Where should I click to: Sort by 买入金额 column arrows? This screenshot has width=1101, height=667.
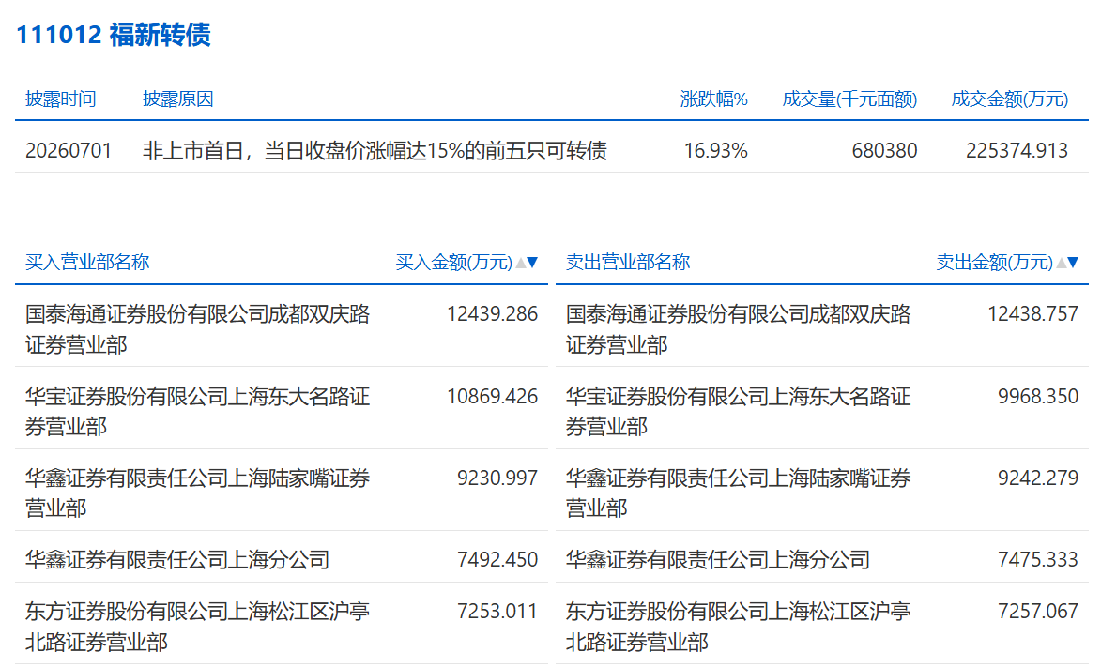tap(527, 263)
